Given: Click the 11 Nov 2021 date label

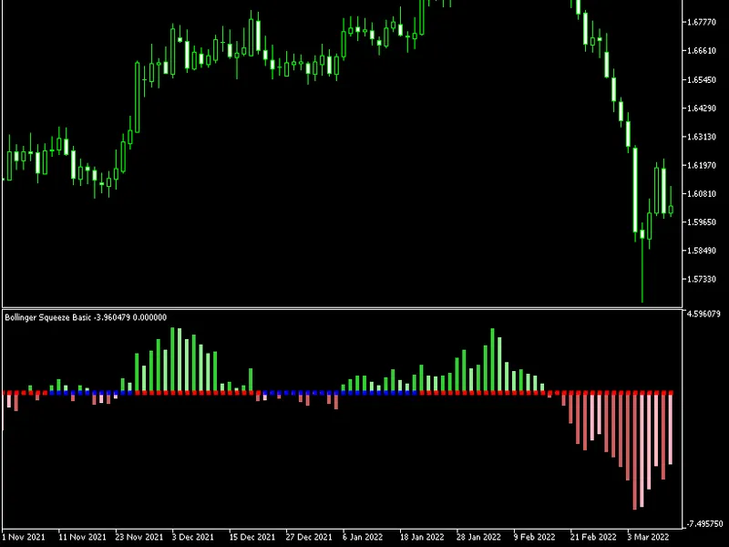Looking at the screenshot, I should click(82, 537).
